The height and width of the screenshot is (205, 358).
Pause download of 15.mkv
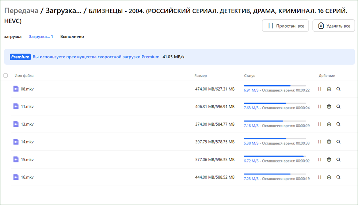point(320,159)
